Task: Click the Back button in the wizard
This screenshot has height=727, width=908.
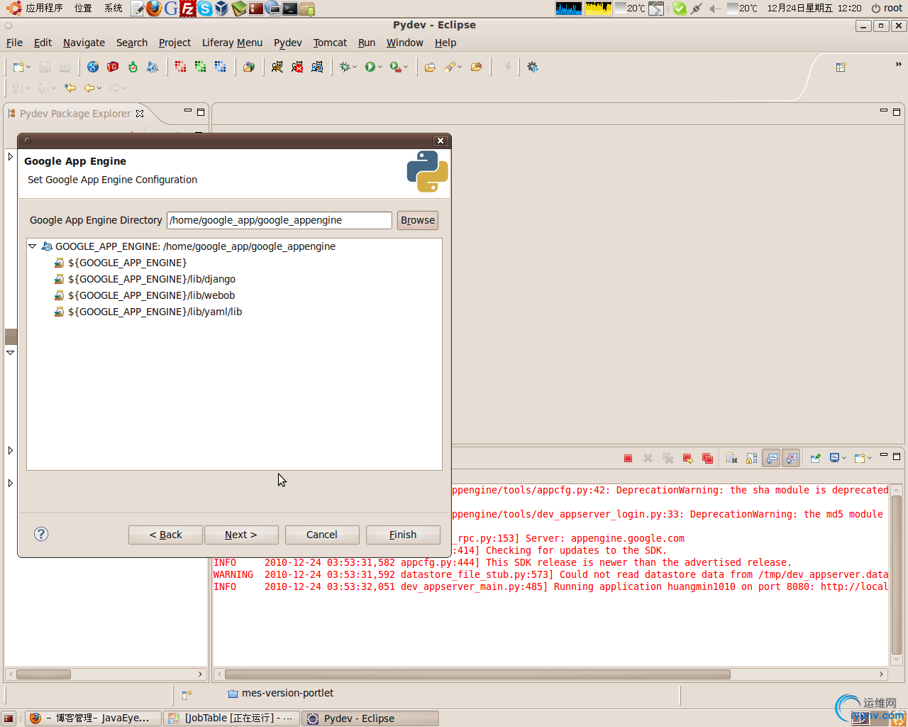Action: pyautogui.click(x=165, y=535)
